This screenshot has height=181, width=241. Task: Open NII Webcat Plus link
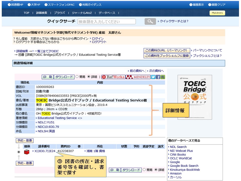point(181,151)
